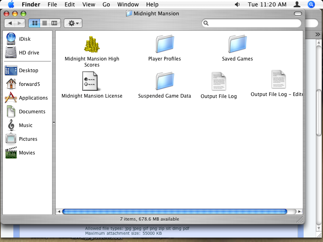Switch to list view mode
The image size is (323, 242).
point(44,23)
